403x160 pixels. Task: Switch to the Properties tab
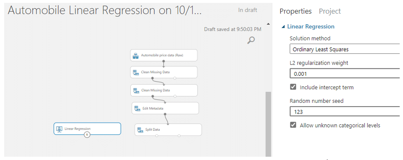(296, 11)
